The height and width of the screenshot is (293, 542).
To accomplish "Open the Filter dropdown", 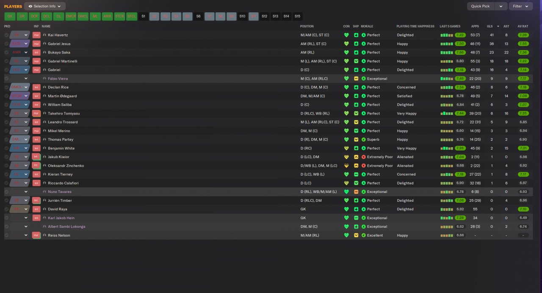I will click(x=521, y=6).
